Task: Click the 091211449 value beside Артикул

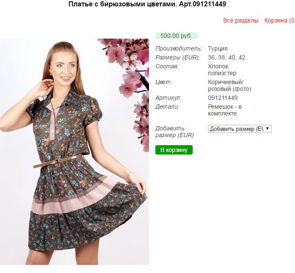Action: coord(223,98)
